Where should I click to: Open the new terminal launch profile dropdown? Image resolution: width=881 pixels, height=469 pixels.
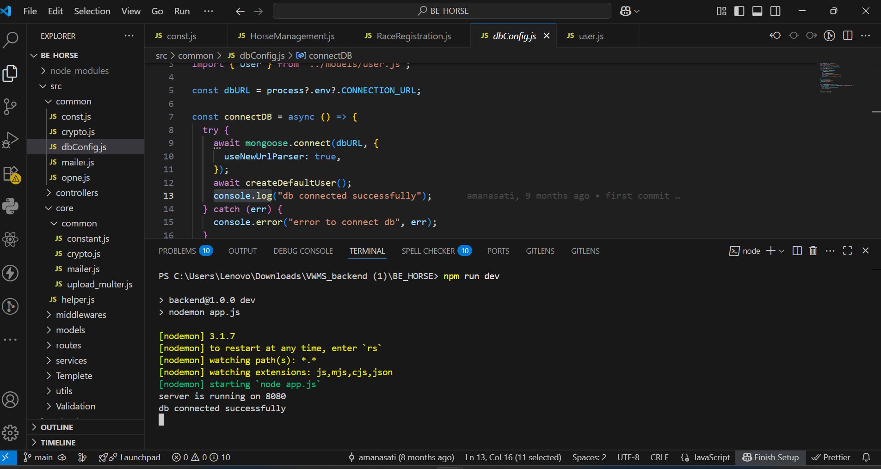[x=782, y=251]
